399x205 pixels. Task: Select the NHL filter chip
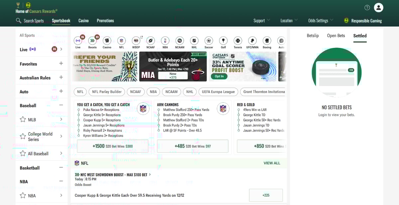pos(190,92)
